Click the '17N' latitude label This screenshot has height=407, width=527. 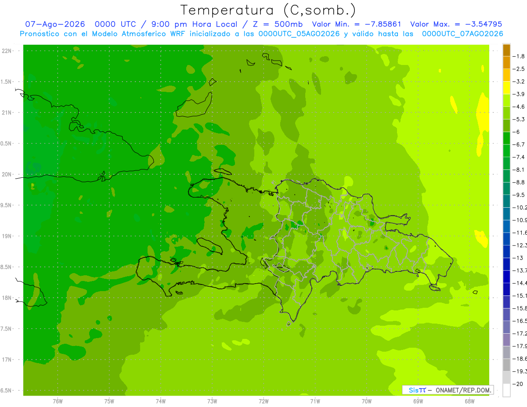coord(7,360)
